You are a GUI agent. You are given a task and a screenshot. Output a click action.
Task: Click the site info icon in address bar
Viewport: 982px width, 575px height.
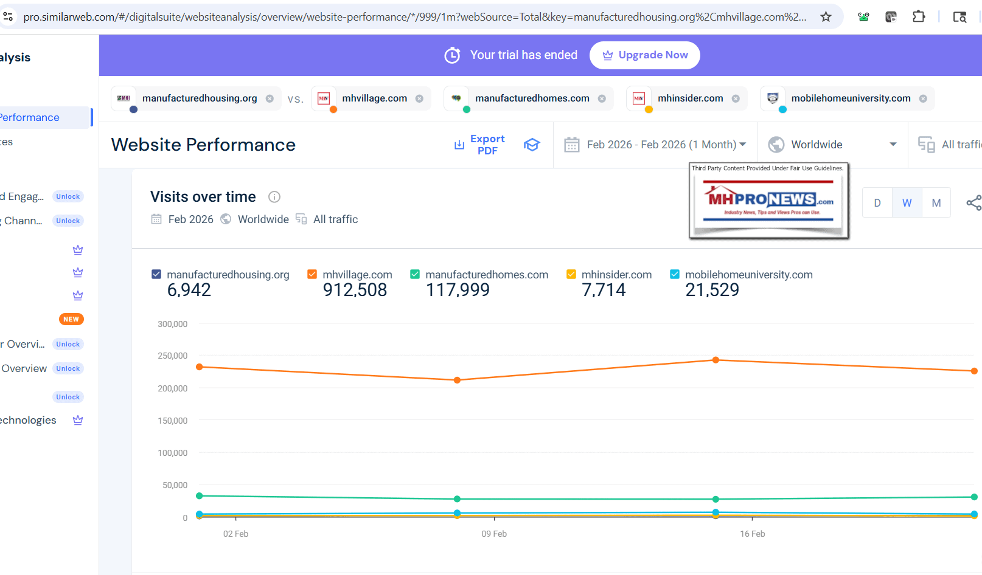(9, 17)
